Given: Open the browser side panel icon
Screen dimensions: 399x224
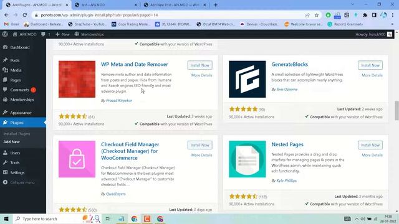Looking at the screenshot, I should click(x=374, y=15).
